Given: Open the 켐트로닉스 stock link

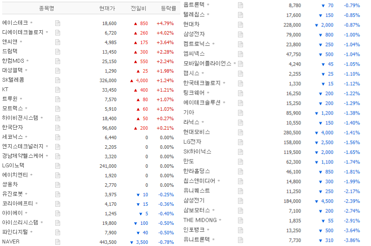Looking at the screenshot, I should pos(197,44).
